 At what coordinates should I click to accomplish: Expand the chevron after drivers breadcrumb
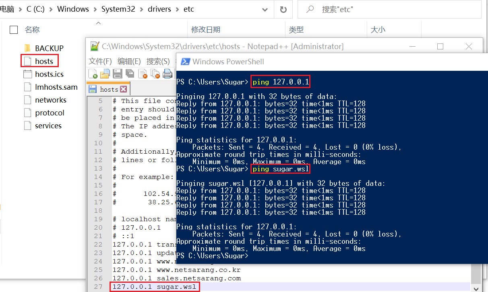[177, 9]
